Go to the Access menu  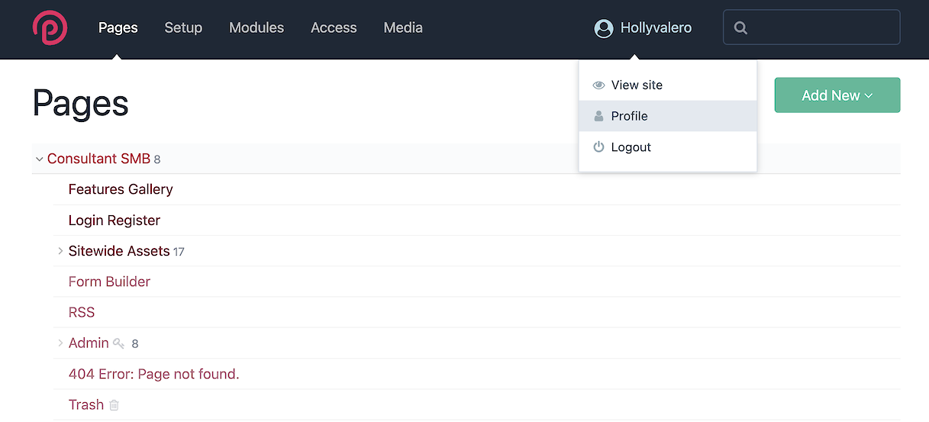click(334, 28)
